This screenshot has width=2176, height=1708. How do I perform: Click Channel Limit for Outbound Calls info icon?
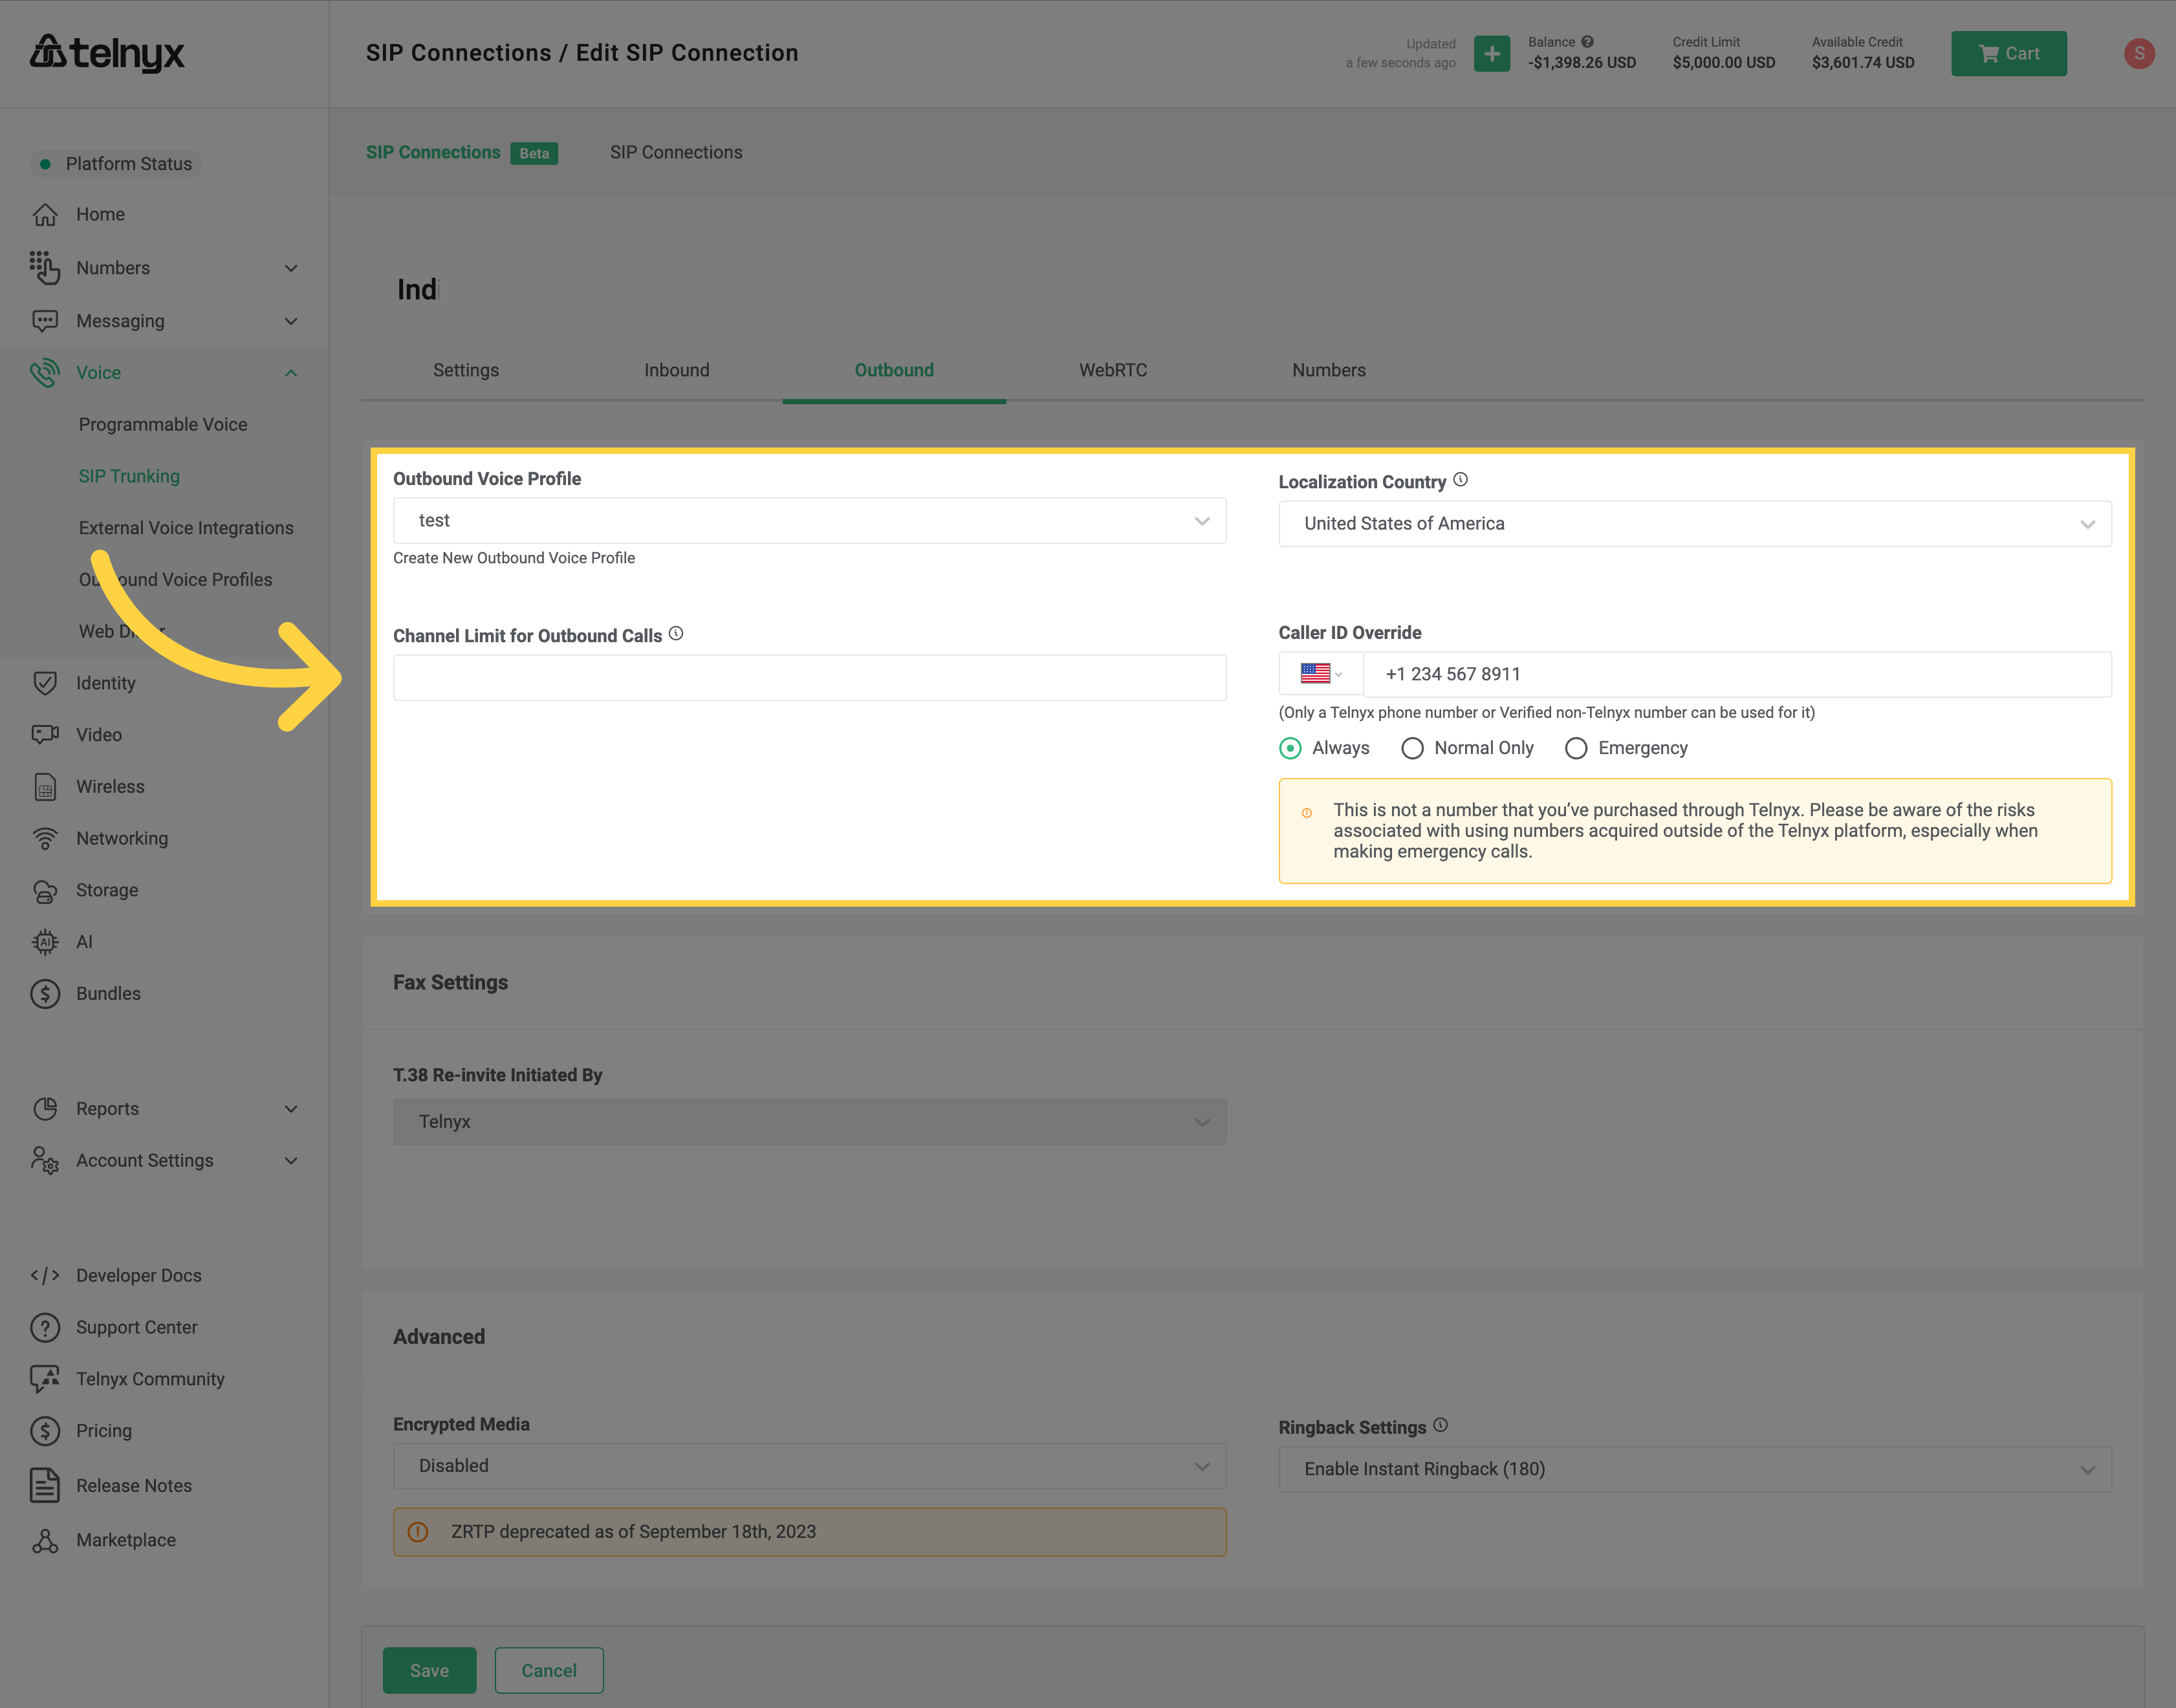[x=676, y=634]
